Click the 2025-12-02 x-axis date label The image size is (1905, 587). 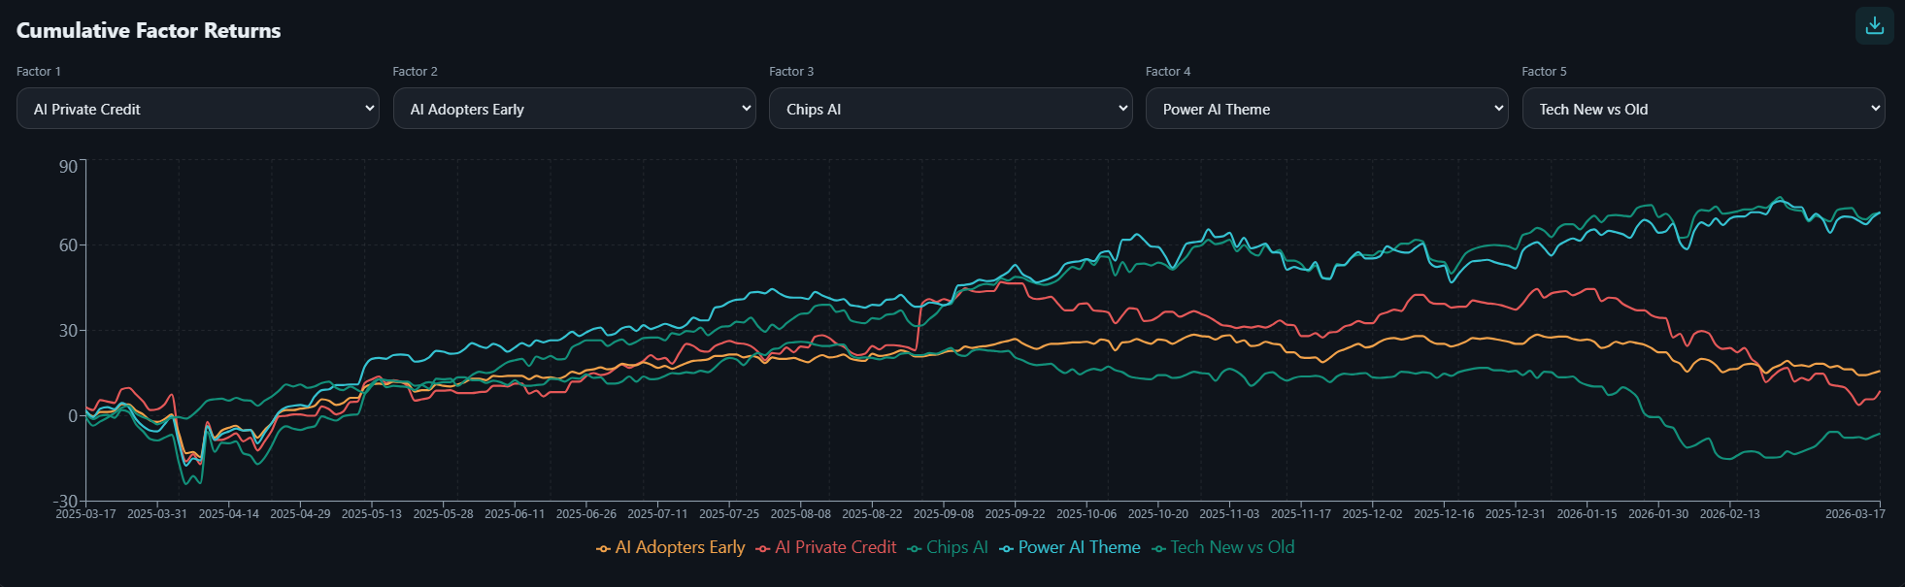1373,514
